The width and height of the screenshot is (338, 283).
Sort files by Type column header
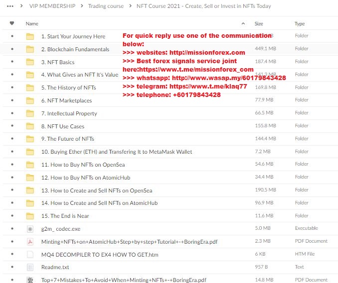[x=300, y=24]
